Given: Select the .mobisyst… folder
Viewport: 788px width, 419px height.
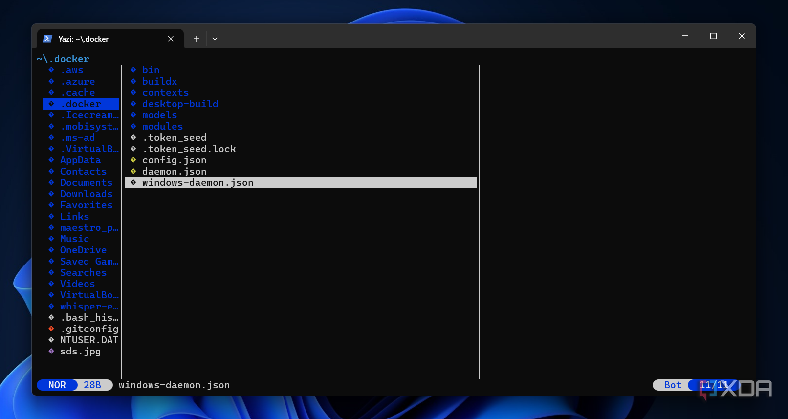Looking at the screenshot, I should click(89, 127).
